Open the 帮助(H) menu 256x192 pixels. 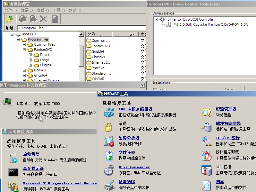75,10
